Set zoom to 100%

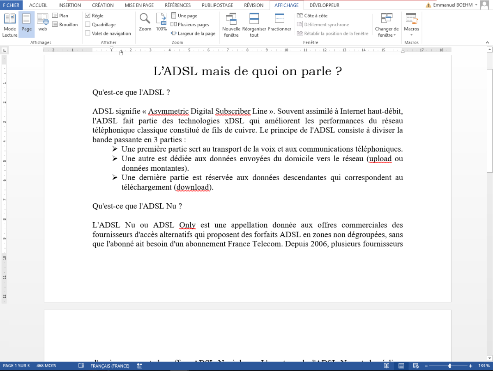pyautogui.click(x=161, y=22)
